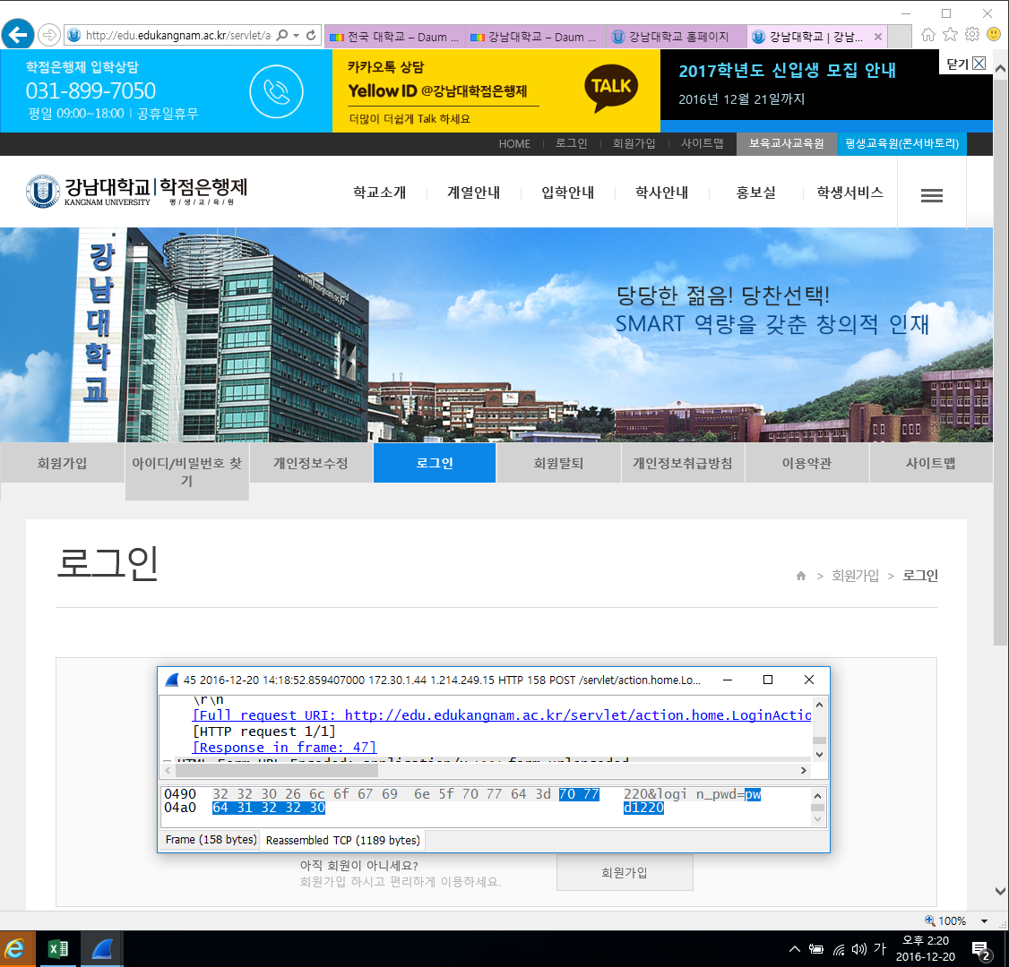Open the browser home icon
Image resolution: width=1009 pixels, height=967 pixels.
tap(928, 35)
